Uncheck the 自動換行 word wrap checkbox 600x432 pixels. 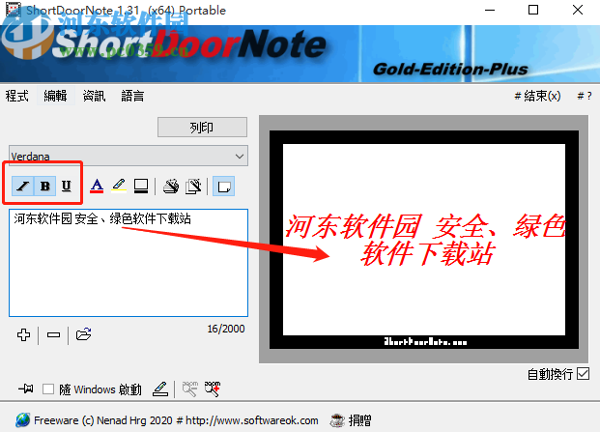tap(584, 373)
